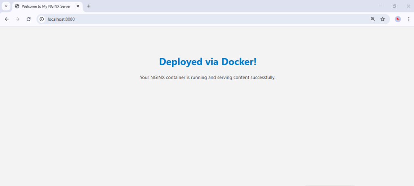Bookmark this page with the star icon
Screen dimensions: 414x186
(x=382, y=19)
